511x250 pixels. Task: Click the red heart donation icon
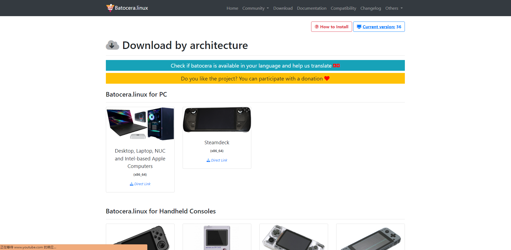pos(327,79)
